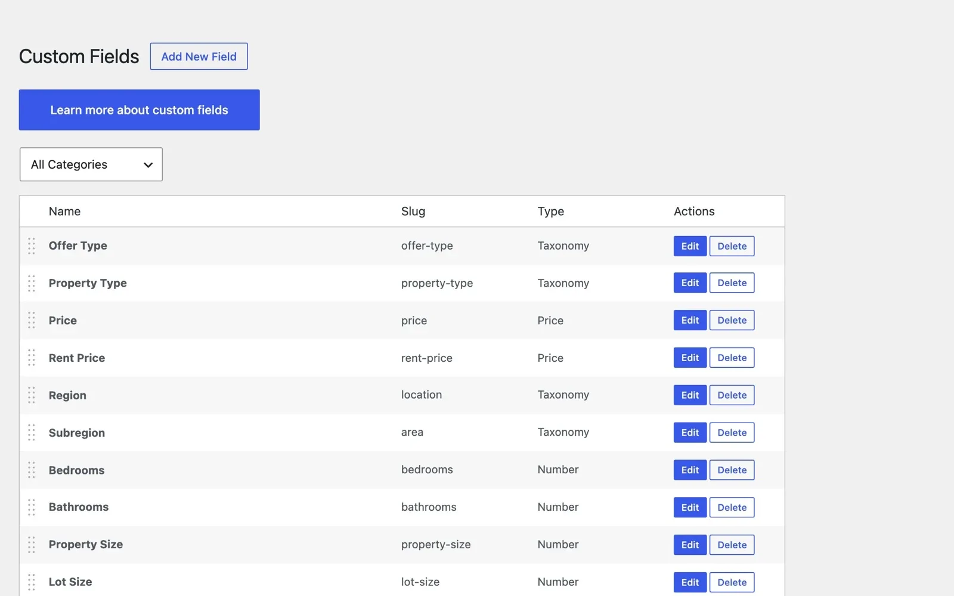Select the Region row reorder handle

32,395
